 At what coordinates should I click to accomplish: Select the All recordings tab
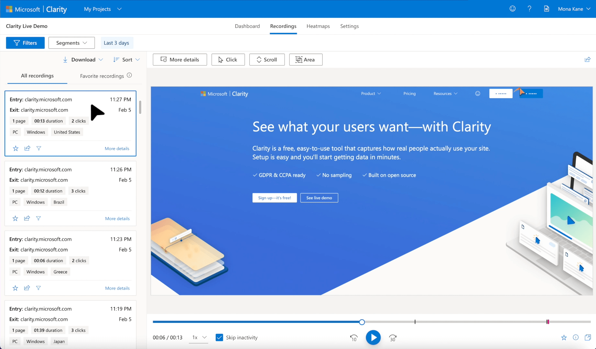(x=37, y=76)
